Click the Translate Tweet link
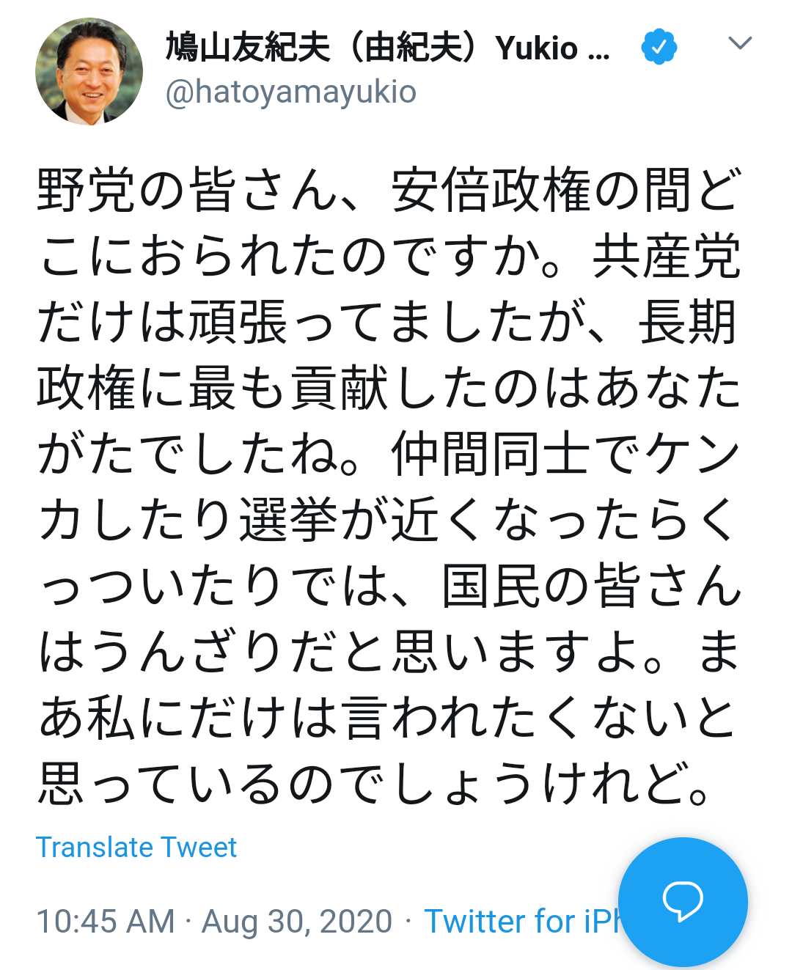 pyautogui.click(x=136, y=848)
